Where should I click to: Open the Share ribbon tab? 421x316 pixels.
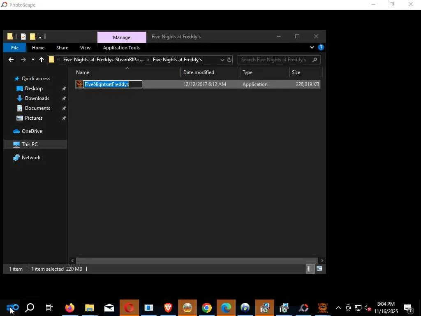[x=62, y=48]
